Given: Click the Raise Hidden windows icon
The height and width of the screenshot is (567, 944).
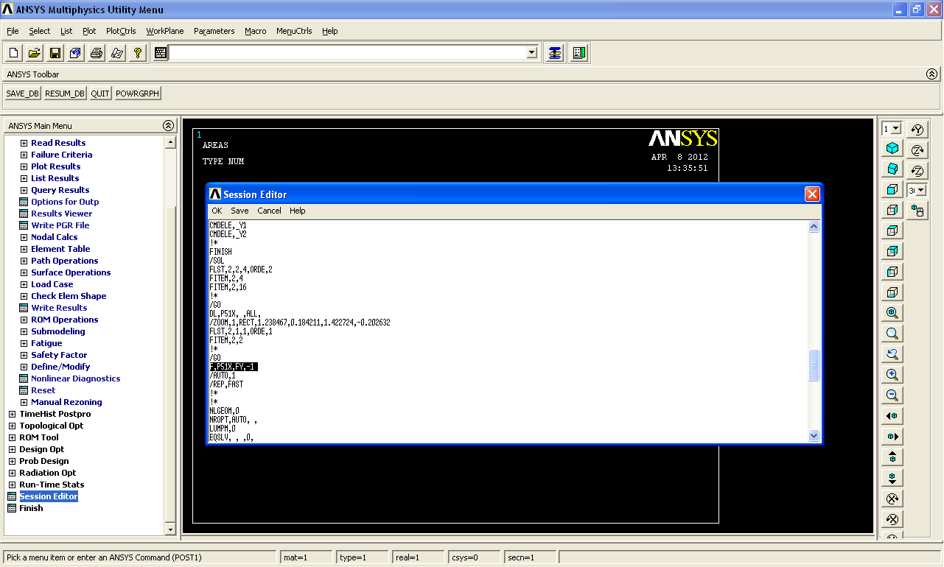Looking at the screenshot, I should [555, 53].
